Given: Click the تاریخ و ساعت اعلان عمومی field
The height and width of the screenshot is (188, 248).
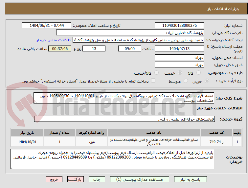Looking at the screenshot, I should tap(47, 26).
